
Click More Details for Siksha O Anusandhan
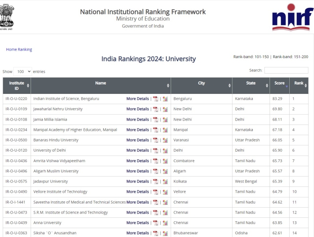pos(138,233)
